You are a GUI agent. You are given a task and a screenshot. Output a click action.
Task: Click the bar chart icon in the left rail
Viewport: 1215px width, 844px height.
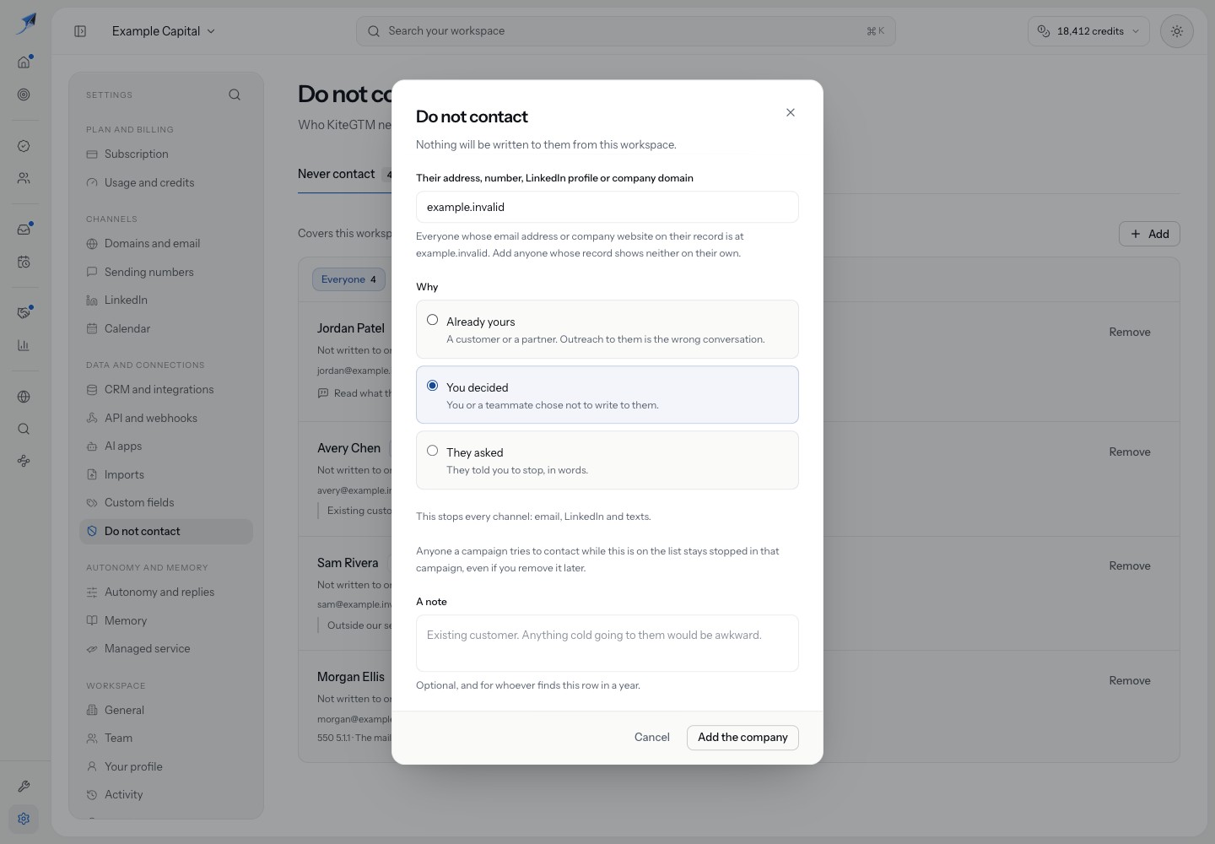(x=24, y=345)
